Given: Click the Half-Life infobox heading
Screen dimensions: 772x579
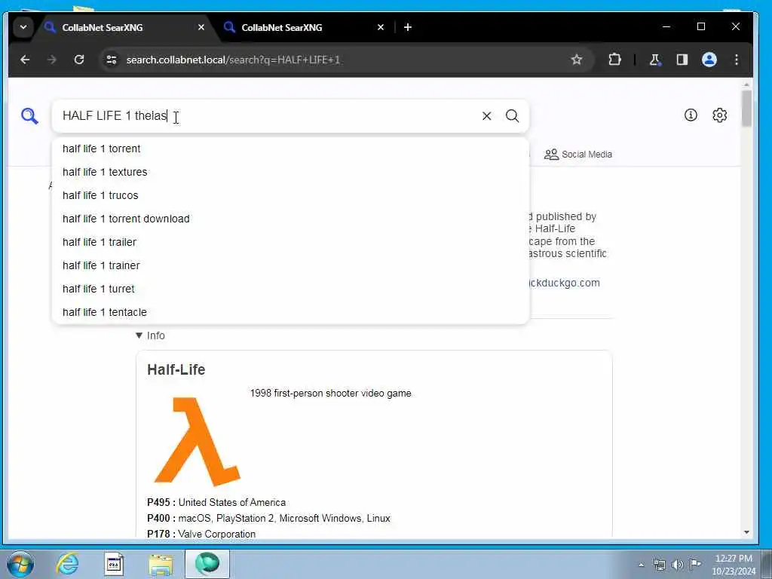Looking at the screenshot, I should point(176,369).
